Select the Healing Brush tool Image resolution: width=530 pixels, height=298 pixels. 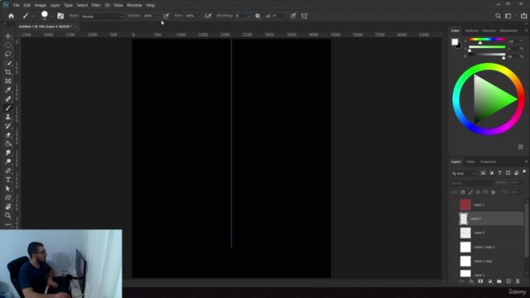pos(8,99)
